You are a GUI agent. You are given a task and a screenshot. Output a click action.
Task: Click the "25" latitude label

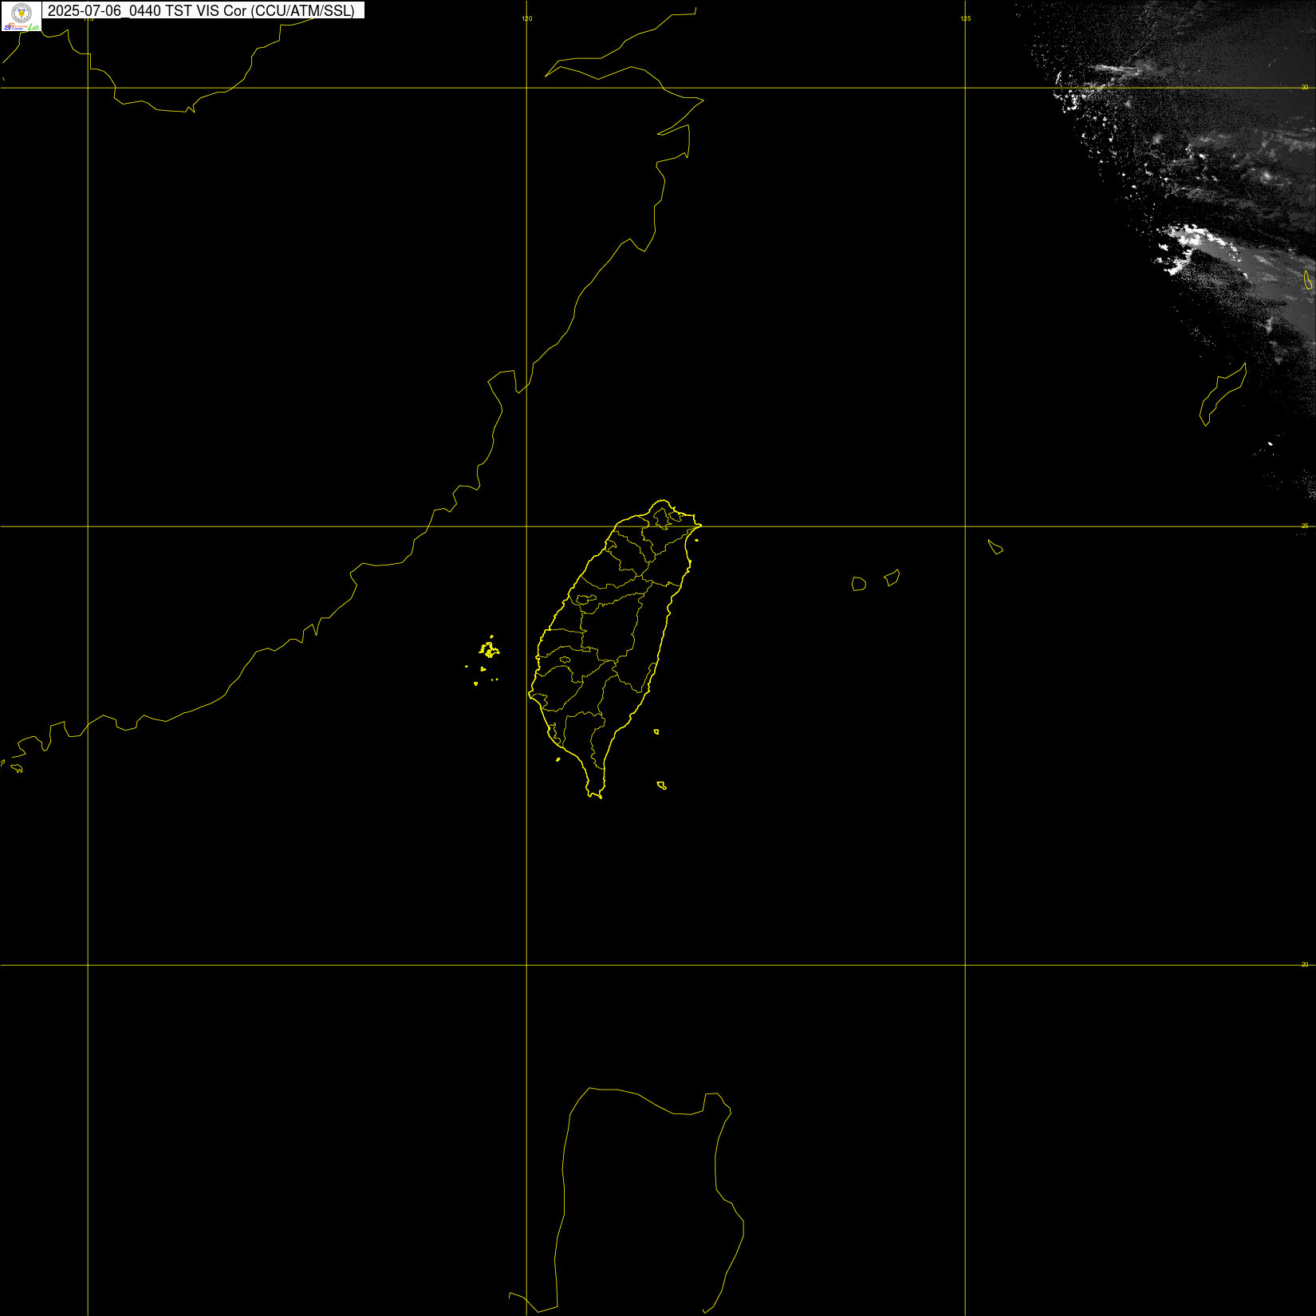(1305, 526)
